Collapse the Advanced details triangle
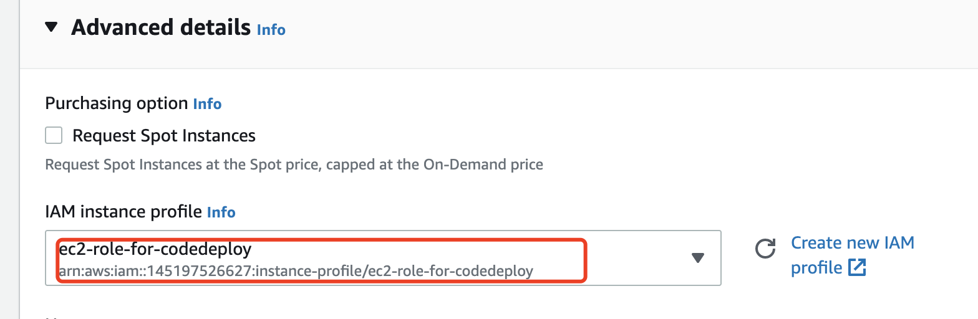The image size is (978, 319). point(52,27)
